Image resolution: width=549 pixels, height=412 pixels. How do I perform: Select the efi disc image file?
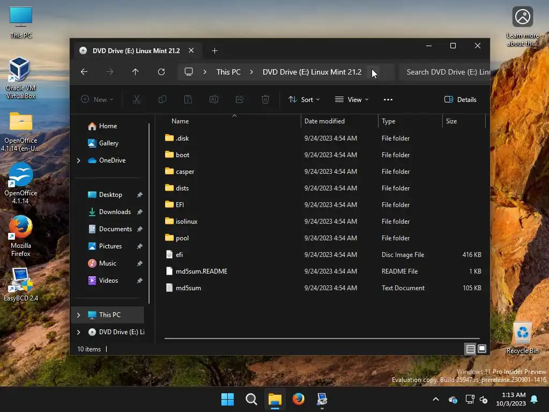pos(324,255)
